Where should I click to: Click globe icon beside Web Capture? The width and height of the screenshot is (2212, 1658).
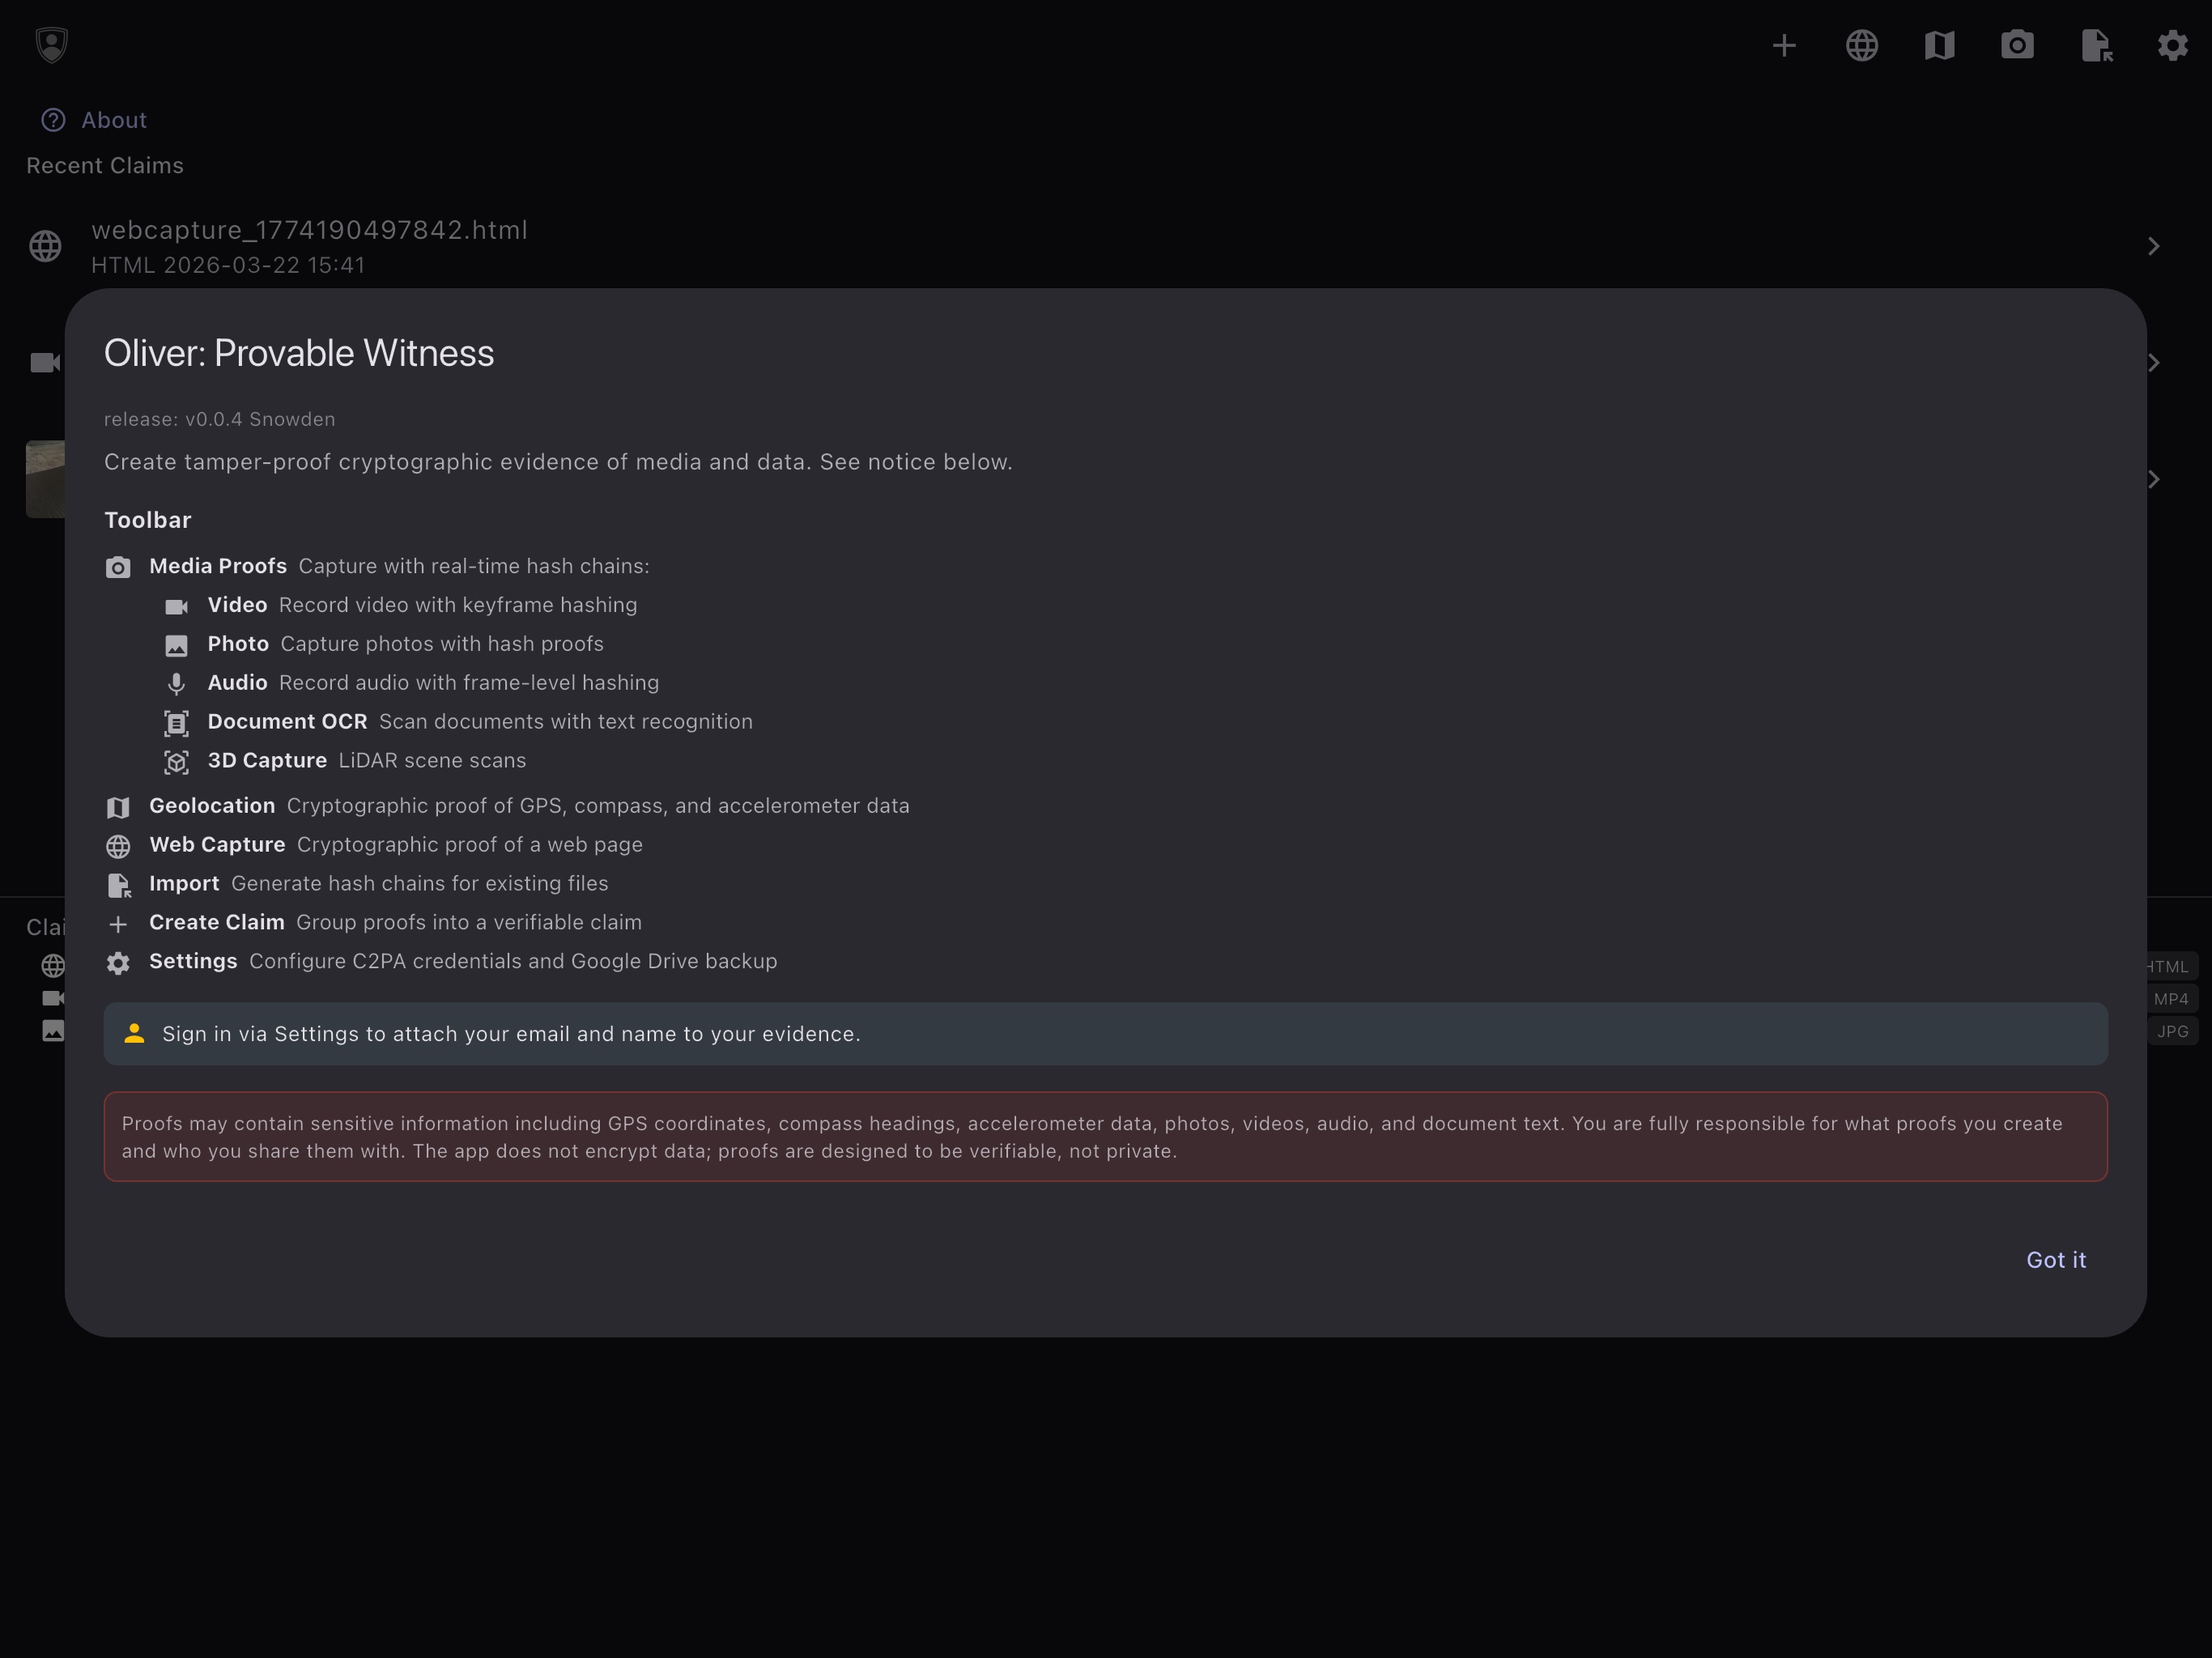tap(118, 846)
